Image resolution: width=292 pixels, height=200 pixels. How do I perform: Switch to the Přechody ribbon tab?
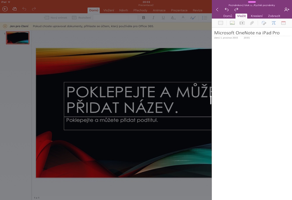click(x=140, y=10)
